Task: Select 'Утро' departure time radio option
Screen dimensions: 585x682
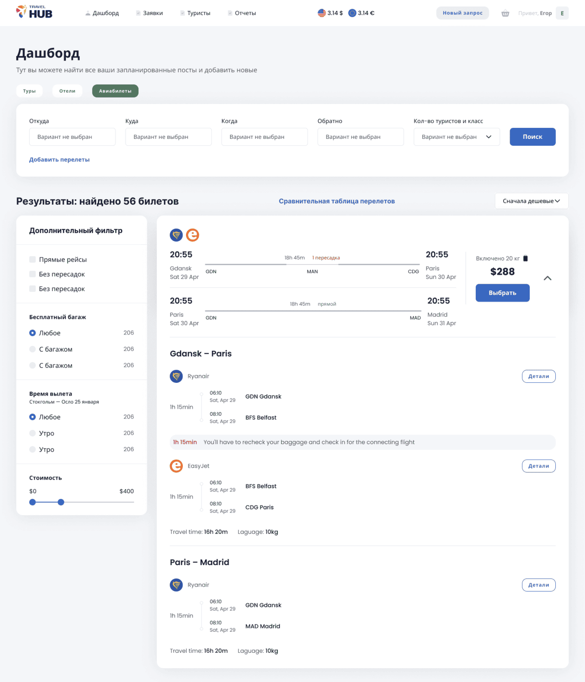Action: click(x=32, y=433)
